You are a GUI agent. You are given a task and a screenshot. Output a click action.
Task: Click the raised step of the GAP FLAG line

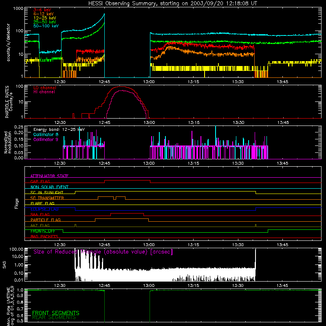(127, 181)
